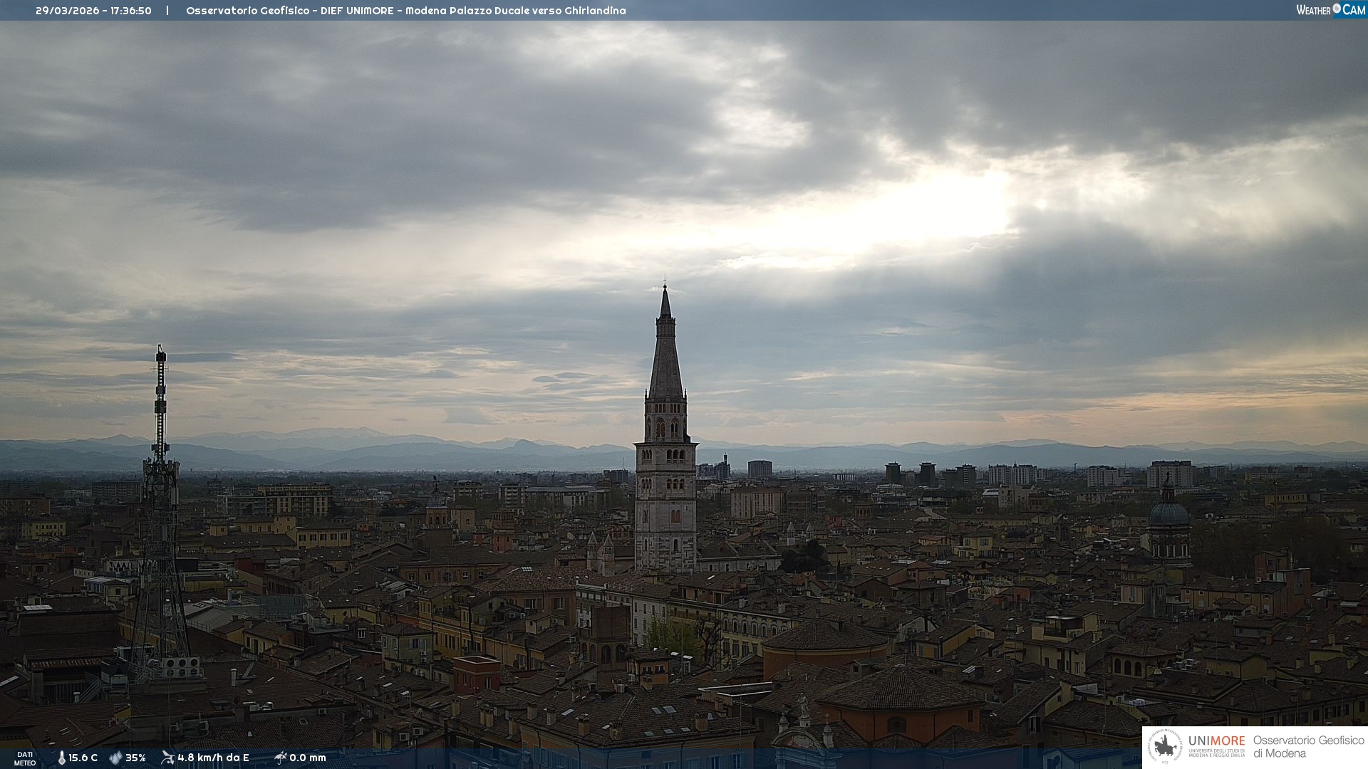This screenshot has height=769, width=1368.
Task: Click the 4.8 km/h da E wind reading
Action: (213, 758)
